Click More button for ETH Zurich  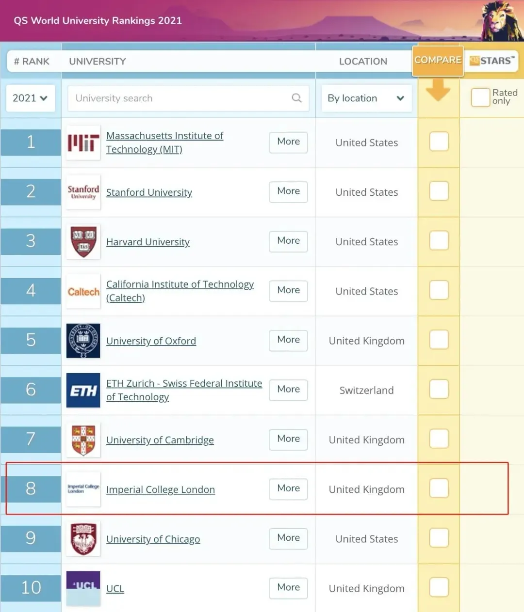point(288,390)
